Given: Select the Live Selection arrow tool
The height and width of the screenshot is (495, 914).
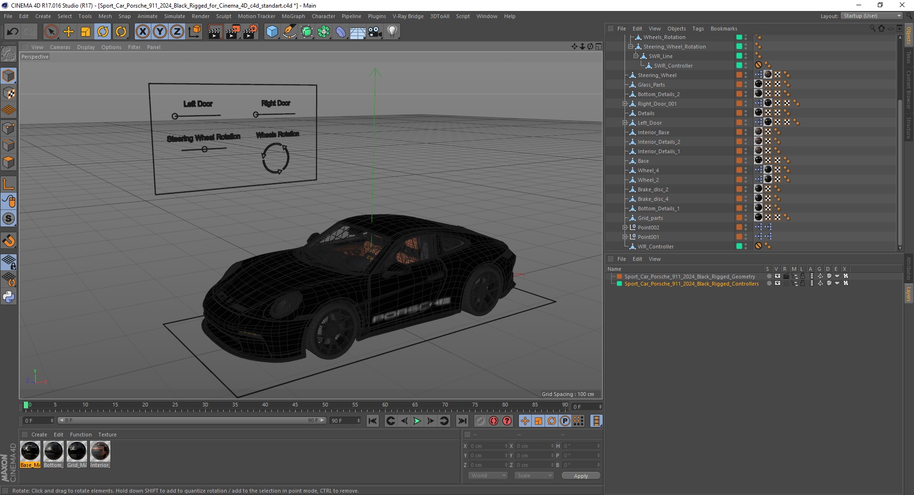Looking at the screenshot, I should [x=51, y=32].
